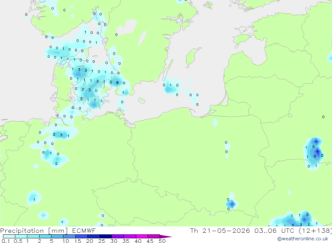Pick the 40–45 mm magenta legend swatch

[x=142, y=236]
